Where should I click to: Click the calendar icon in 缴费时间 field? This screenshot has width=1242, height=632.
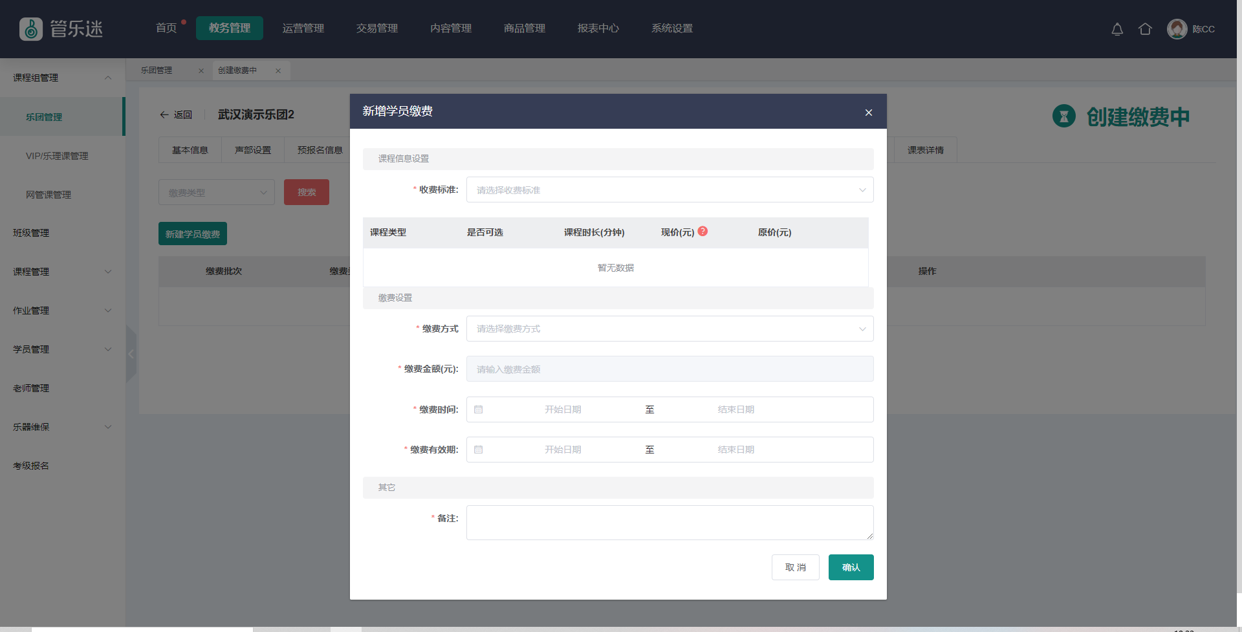pos(479,409)
